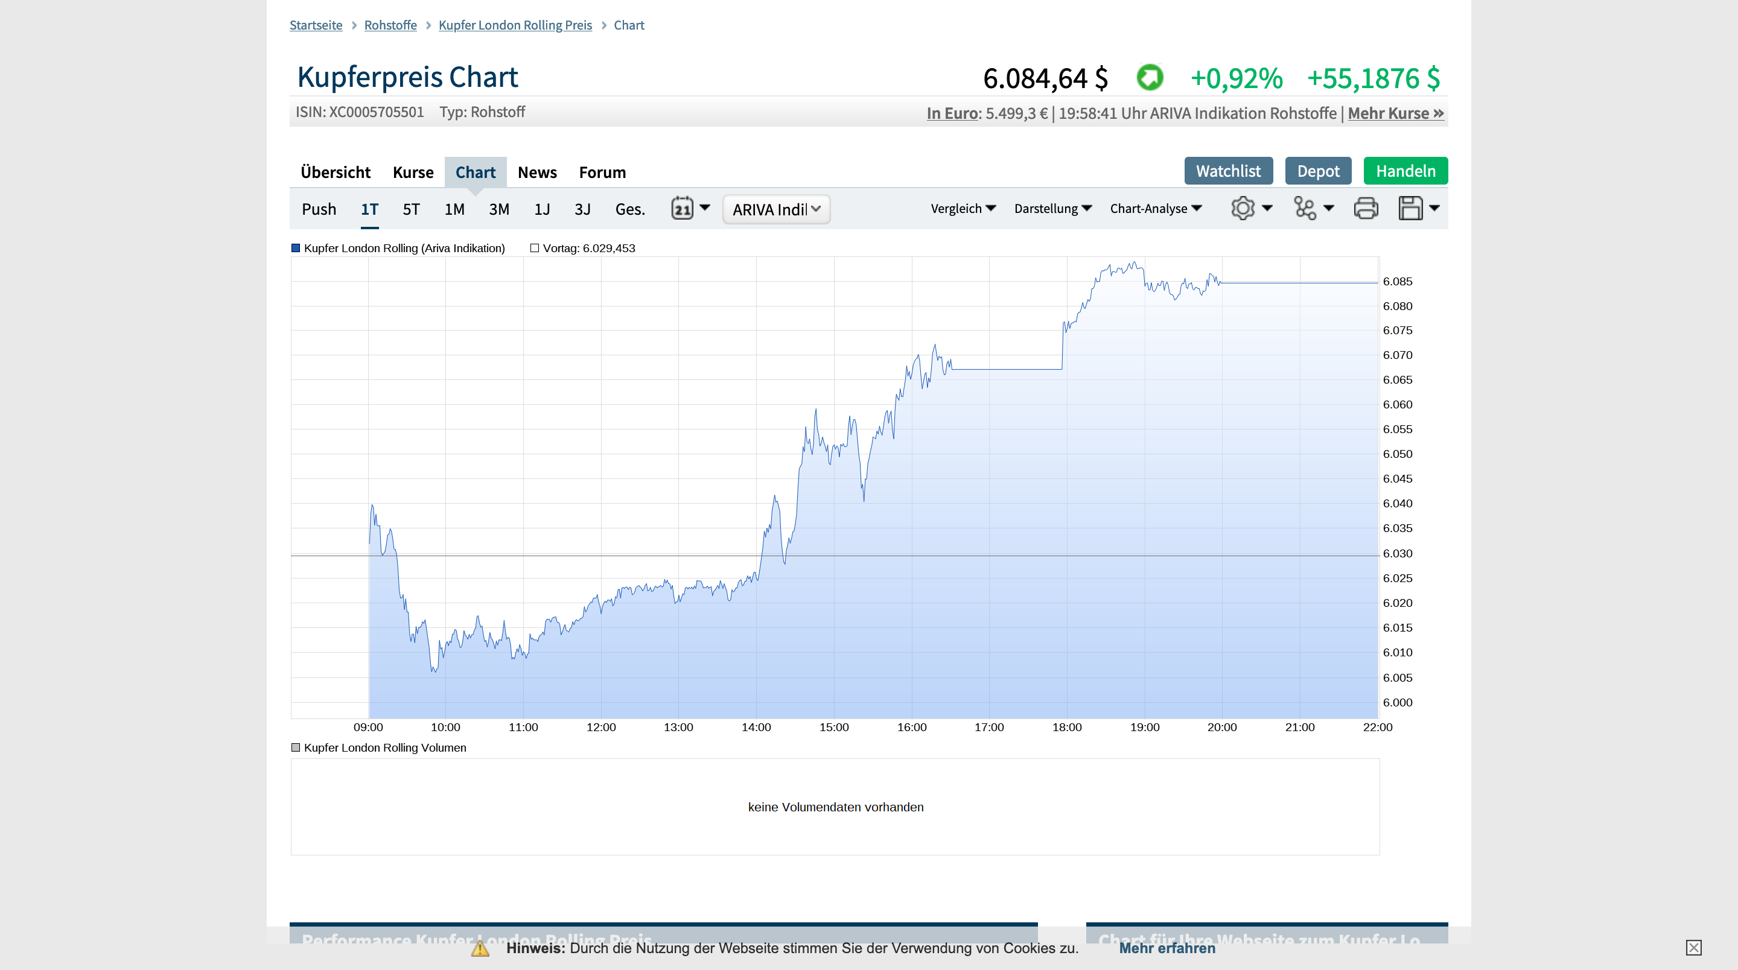Toggle Push live updates mode
The width and height of the screenshot is (1738, 970).
pos(319,209)
